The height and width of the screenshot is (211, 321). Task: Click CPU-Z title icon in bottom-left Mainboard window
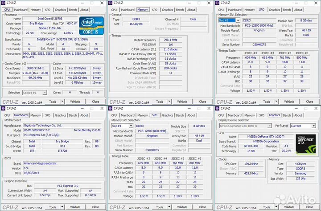3,108
